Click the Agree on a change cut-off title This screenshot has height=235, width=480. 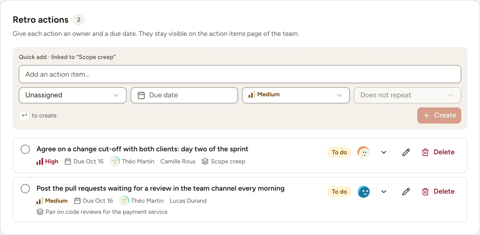pyautogui.click(x=142, y=149)
